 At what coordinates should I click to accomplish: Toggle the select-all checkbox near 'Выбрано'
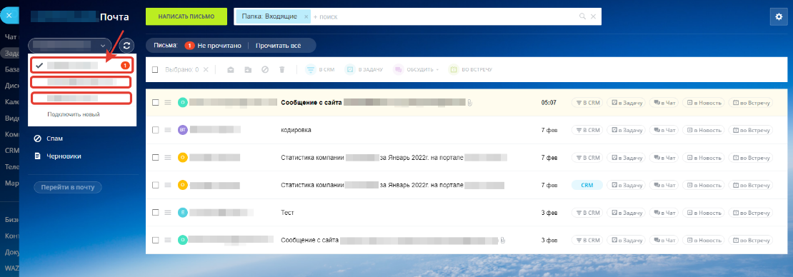point(155,69)
